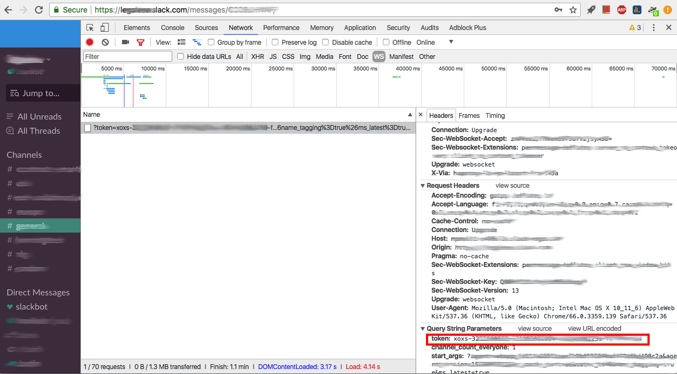The width and height of the screenshot is (677, 374).
Task: Close the DevTools panel
Action: tap(668, 28)
